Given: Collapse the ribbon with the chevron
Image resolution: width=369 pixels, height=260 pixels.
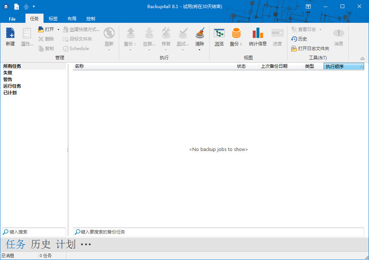Looking at the screenshot, I should click(362, 58).
